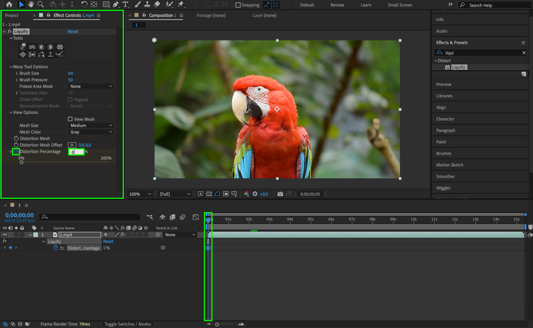Open the Mesh Size dropdown
Image resolution: width=533 pixels, height=328 pixels.
91,125
